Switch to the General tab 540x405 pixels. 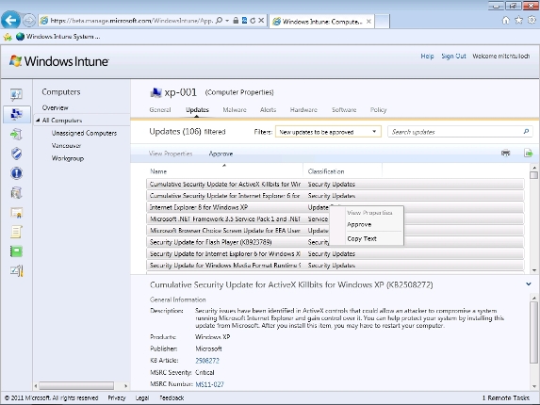tap(160, 110)
